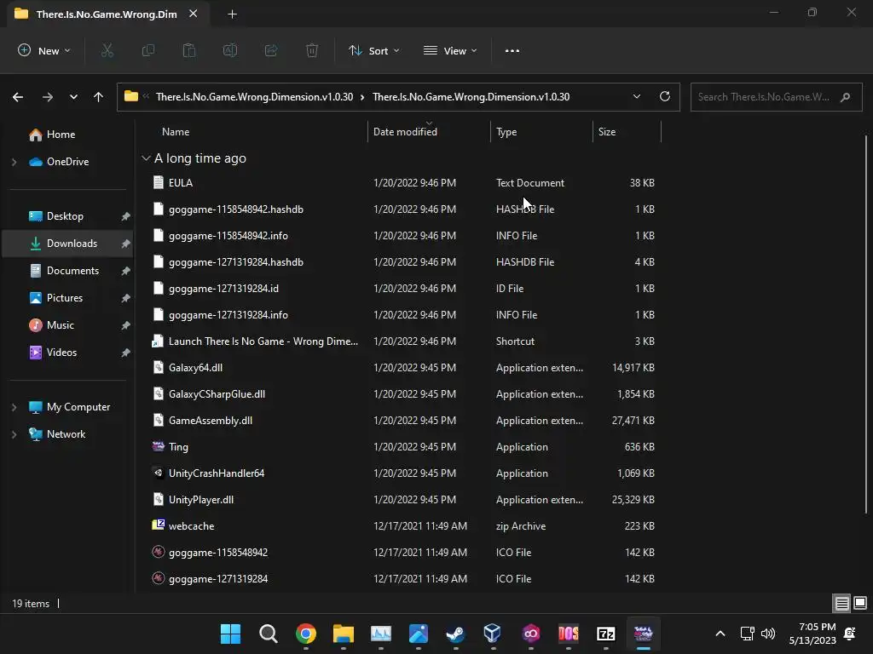The height and width of the screenshot is (654, 873).
Task: Go back with the left arrow
Action: coord(18,97)
